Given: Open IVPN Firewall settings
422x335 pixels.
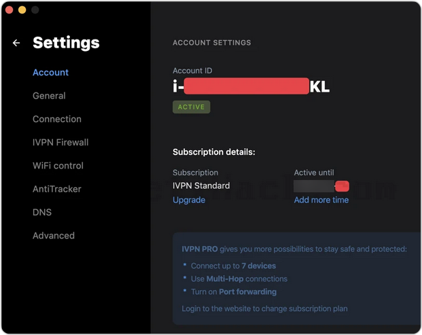Looking at the screenshot, I should (x=60, y=143).
